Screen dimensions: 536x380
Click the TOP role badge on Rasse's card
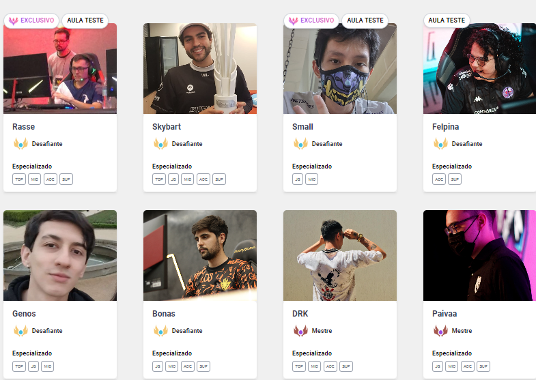click(x=19, y=179)
